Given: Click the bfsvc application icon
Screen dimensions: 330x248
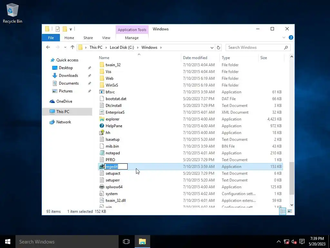Looking at the screenshot, I should (x=102, y=92).
